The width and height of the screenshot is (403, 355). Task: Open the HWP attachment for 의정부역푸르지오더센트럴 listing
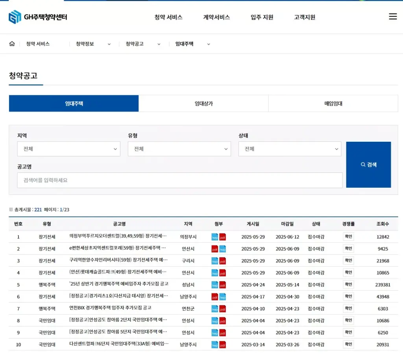pyautogui.click(x=215, y=236)
